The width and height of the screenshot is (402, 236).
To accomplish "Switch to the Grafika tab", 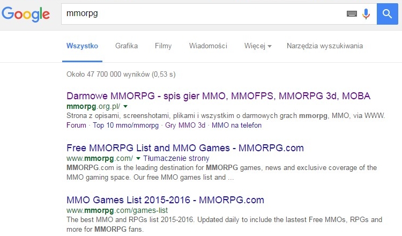I will [126, 46].
